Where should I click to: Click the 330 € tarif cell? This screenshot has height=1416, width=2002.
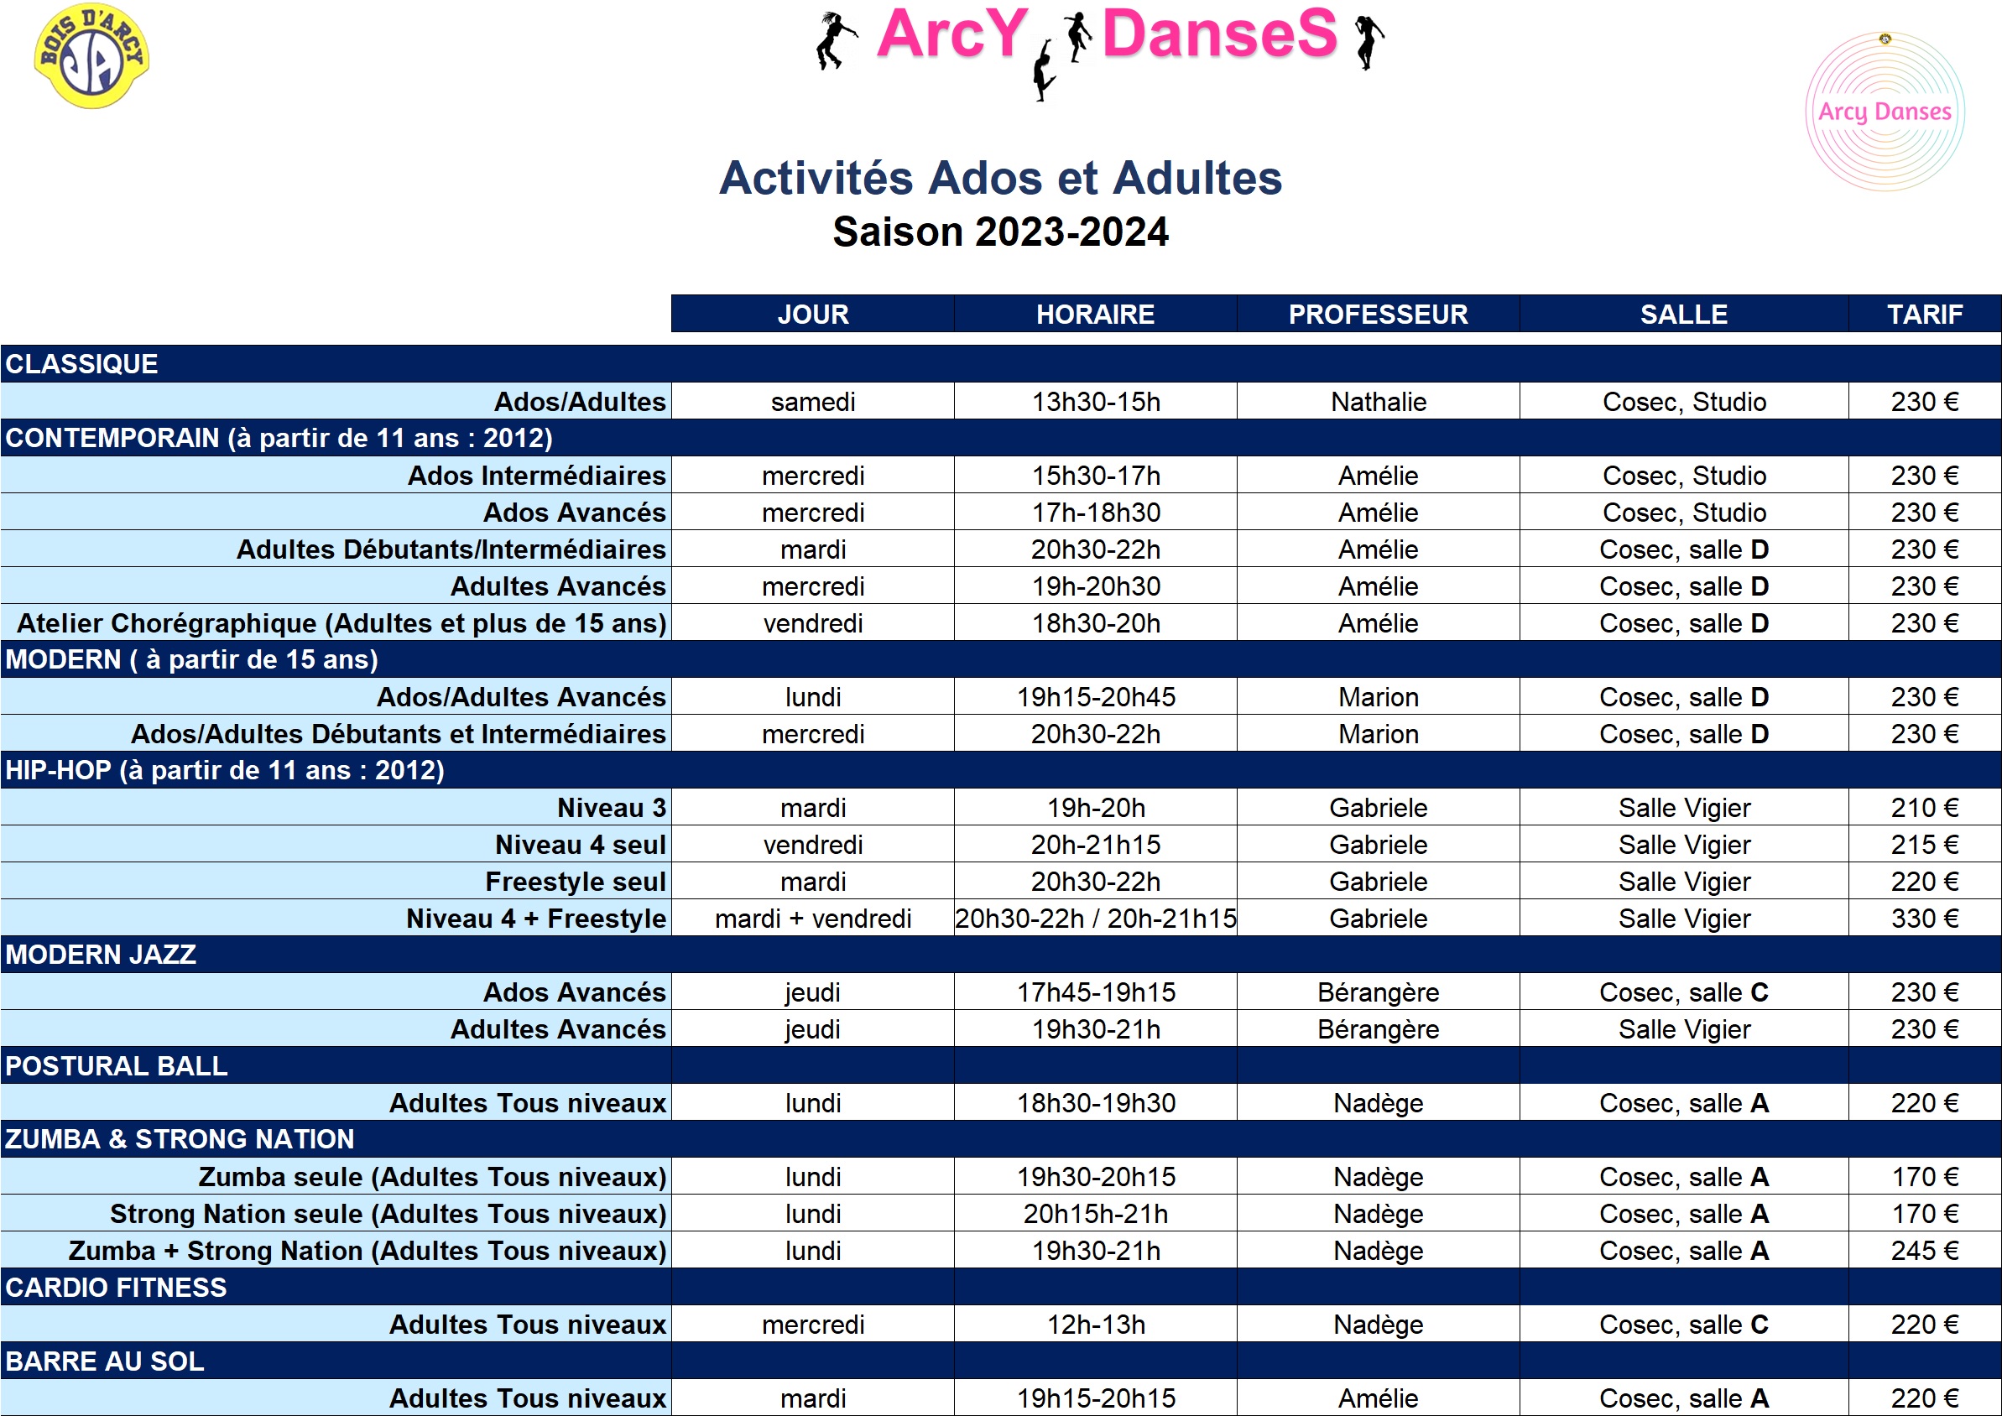click(x=1925, y=918)
